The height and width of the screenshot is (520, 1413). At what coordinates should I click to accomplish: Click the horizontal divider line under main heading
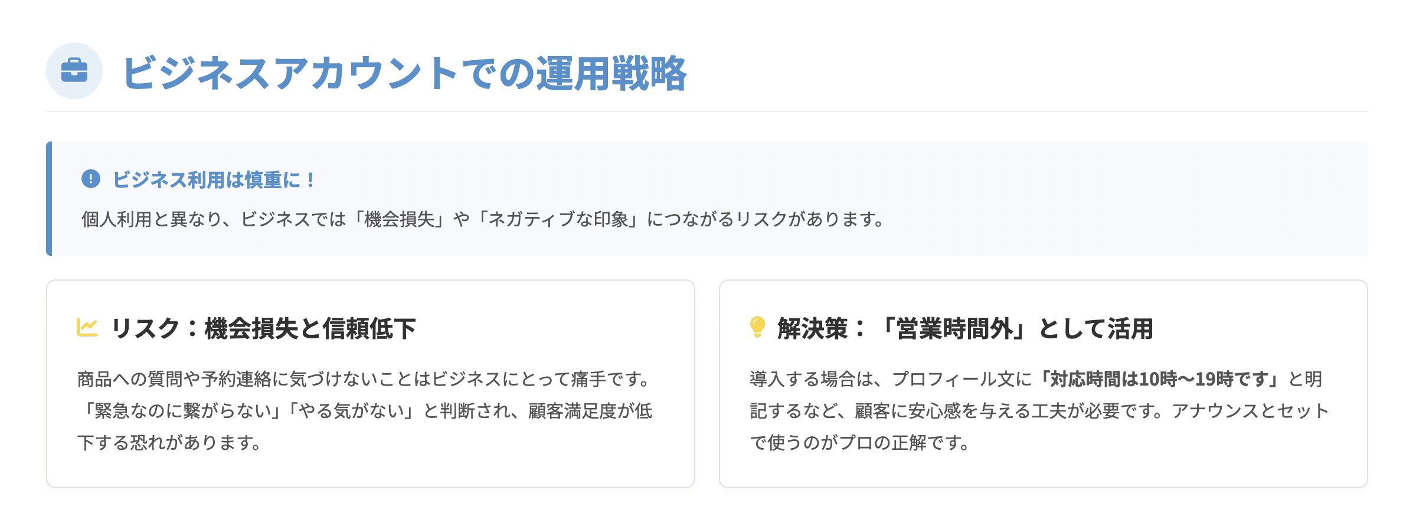(x=706, y=111)
